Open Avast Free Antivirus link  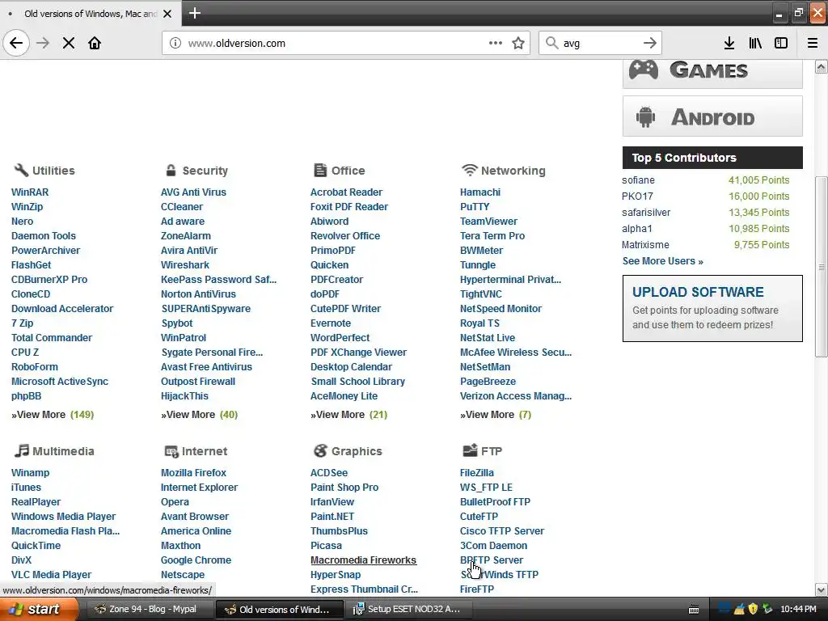tap(206, 366)
